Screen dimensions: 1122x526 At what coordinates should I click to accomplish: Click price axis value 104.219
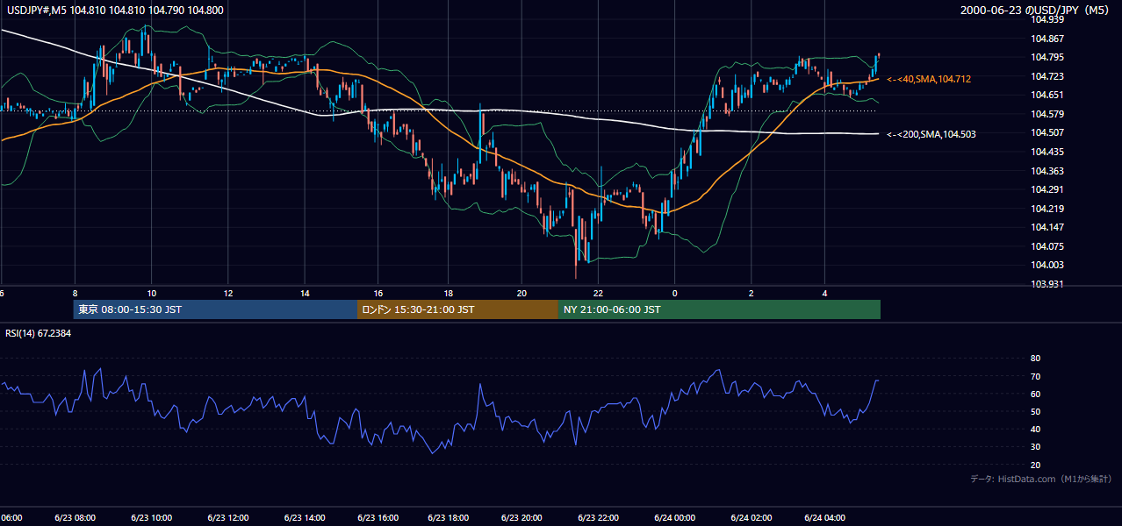point(1047,209)
